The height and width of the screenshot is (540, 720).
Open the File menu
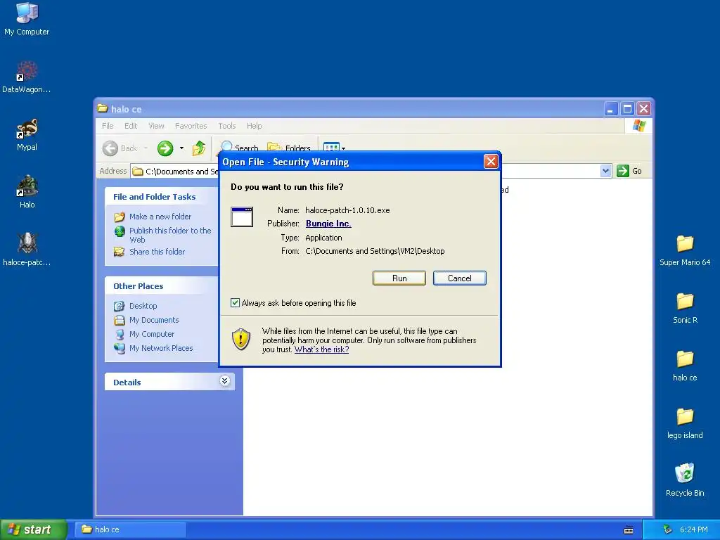pos(108,126)
